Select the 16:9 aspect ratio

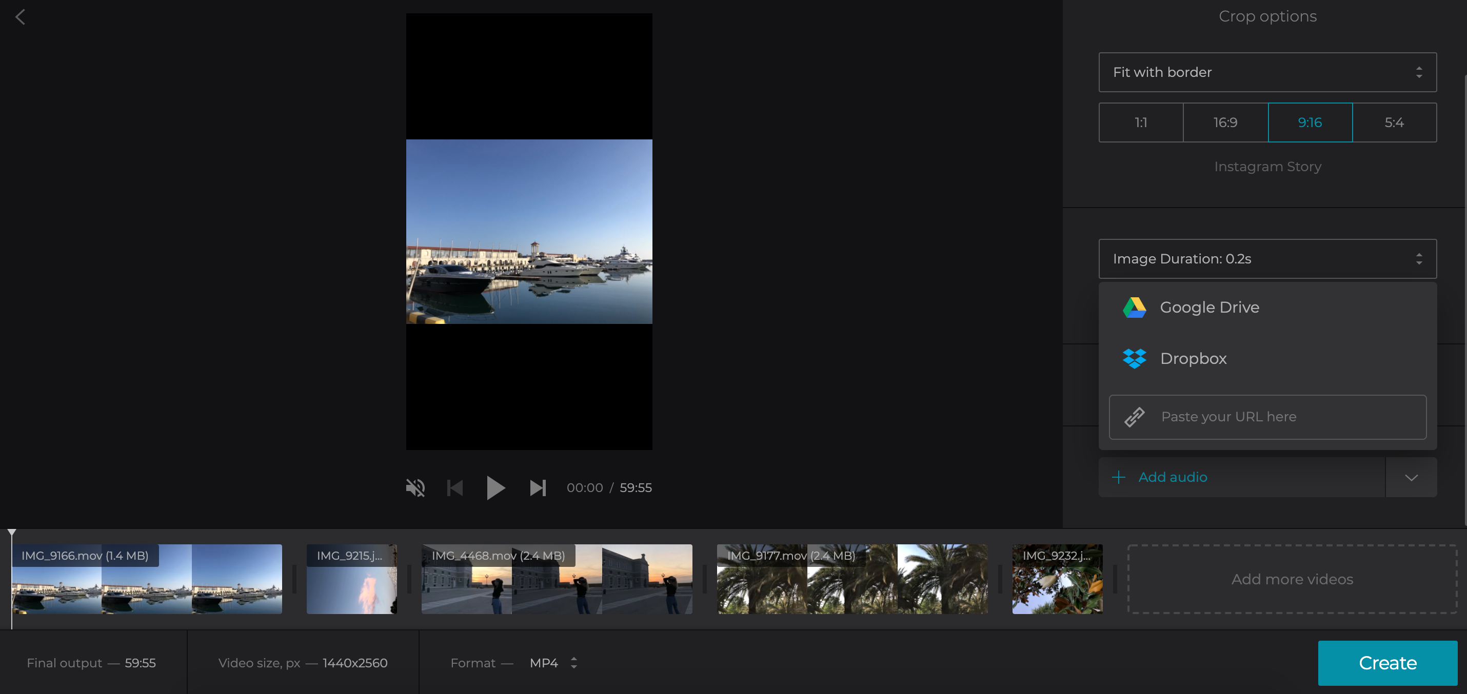tap(1225, 123)
